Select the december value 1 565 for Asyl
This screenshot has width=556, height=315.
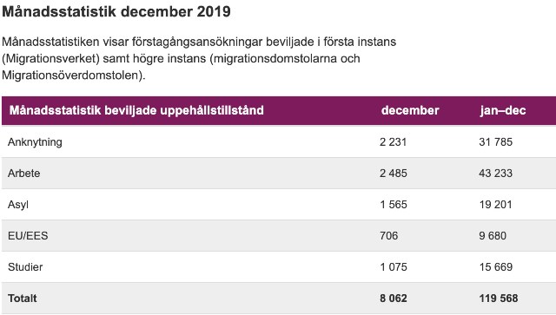point(394,205)
